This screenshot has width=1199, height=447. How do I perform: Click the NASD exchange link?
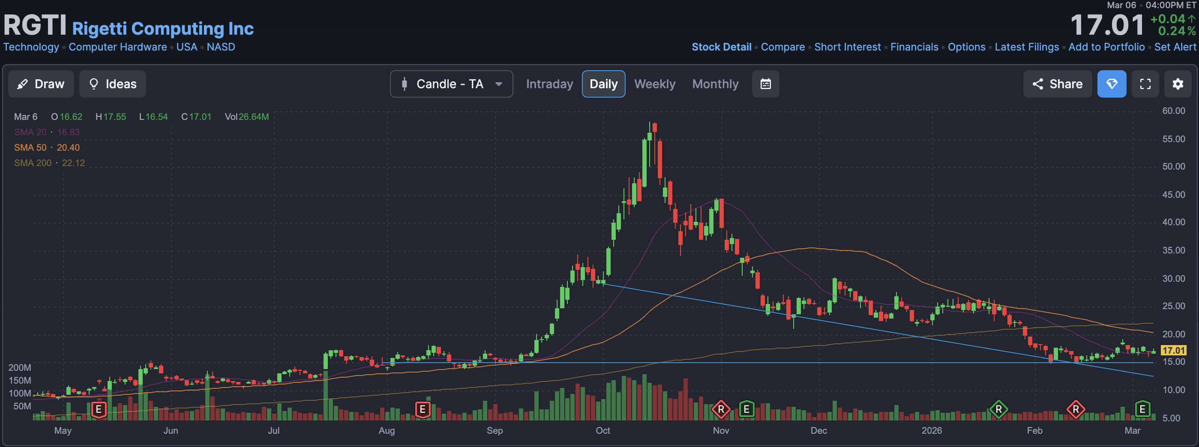click(x=221, y=47)
